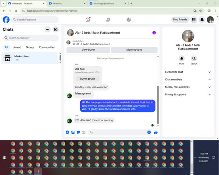Mute the conversation bell icon
The width and height of the screenshot is (219, 175).
coord(182,59)
